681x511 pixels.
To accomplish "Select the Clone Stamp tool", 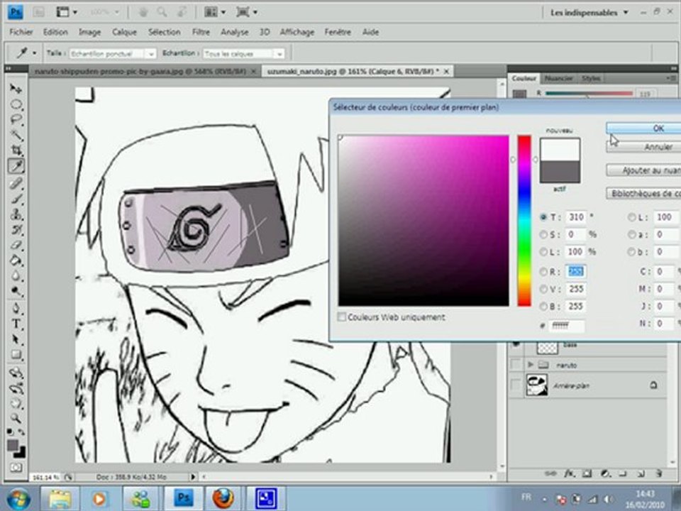I will [x=16, y=214].
